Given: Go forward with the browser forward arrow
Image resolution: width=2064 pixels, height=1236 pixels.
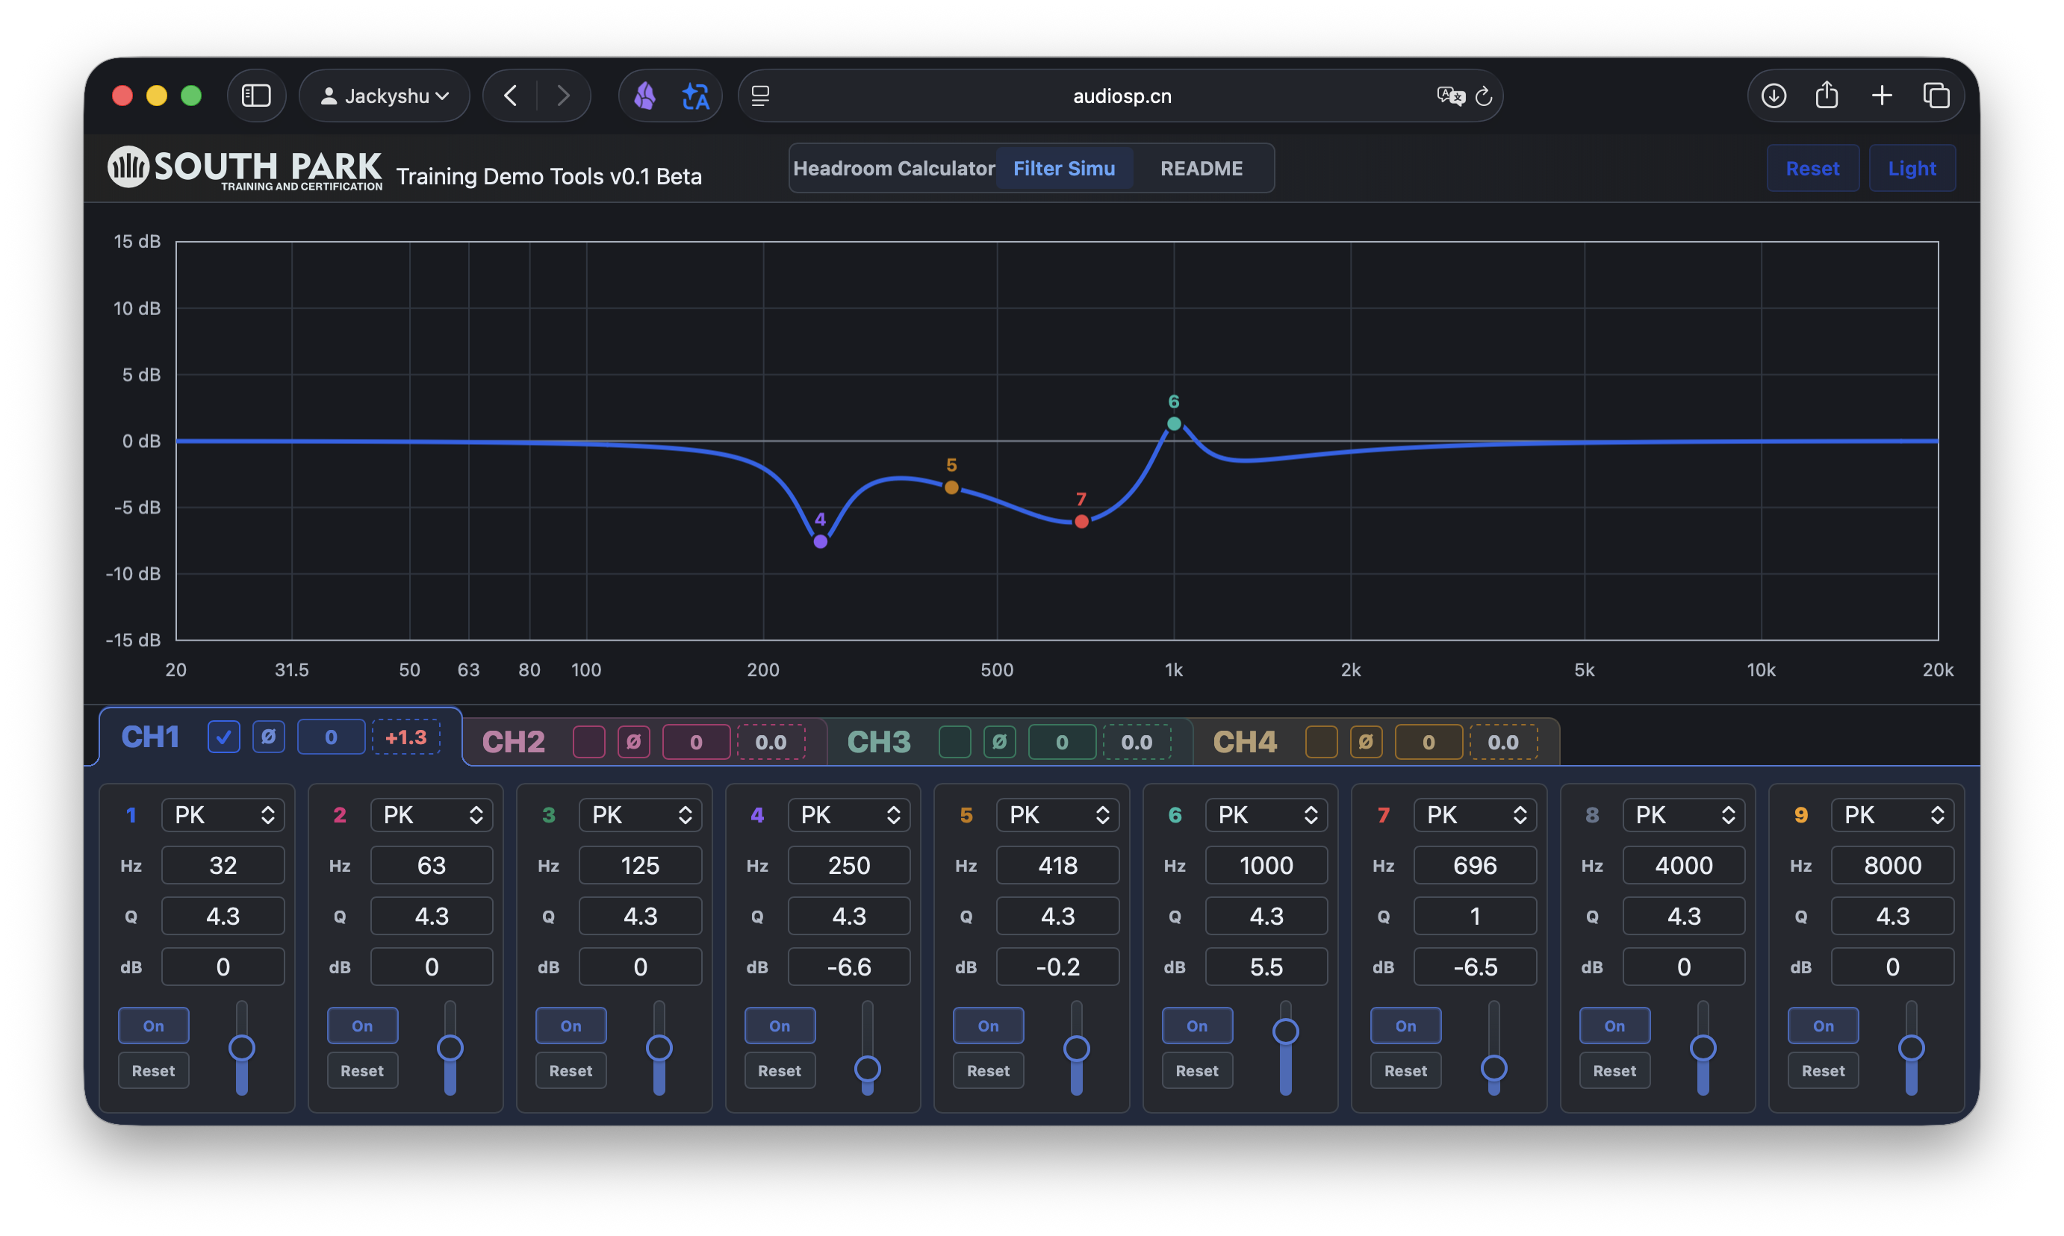Looking at the screenshot, I should [563, 96].
